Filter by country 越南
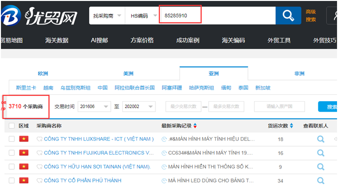The image size is (338, 185). 48,88
